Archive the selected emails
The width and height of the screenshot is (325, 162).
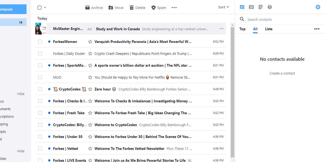(x=94, y=8)
